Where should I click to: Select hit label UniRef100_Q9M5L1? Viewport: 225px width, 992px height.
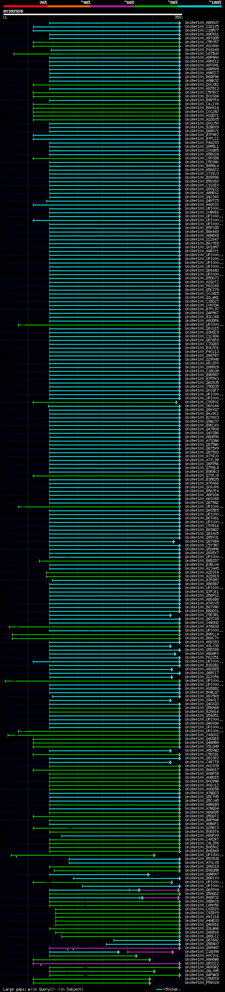(x=202, y=147)
